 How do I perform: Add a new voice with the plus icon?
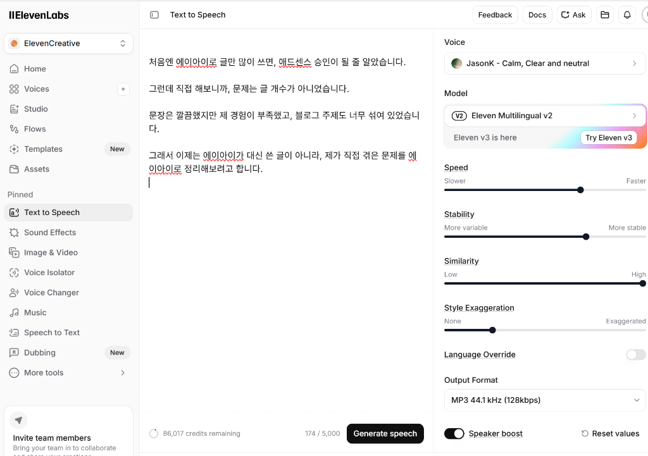pos(123,89)
